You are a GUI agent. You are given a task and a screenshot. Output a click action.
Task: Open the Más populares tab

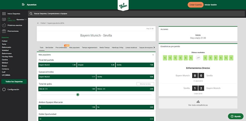(x=74, y=48)
